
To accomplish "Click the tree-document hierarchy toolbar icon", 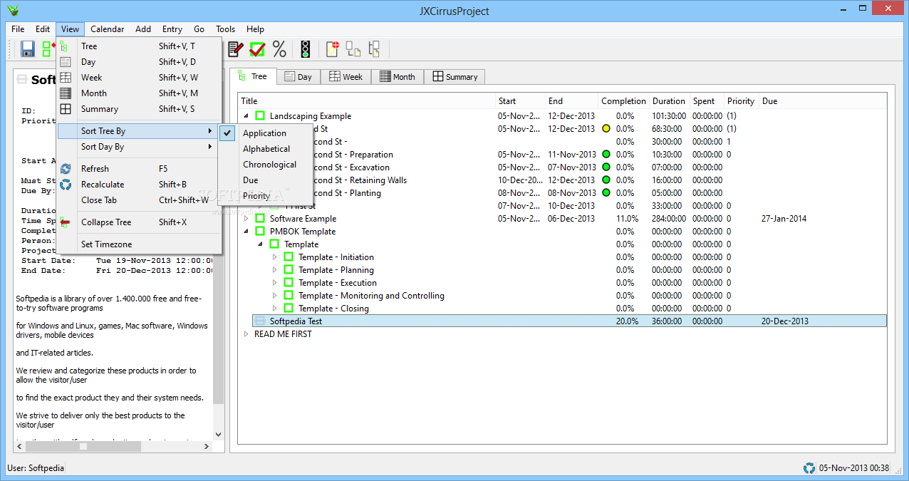I will pyautogui.click(x=375, y=48).
